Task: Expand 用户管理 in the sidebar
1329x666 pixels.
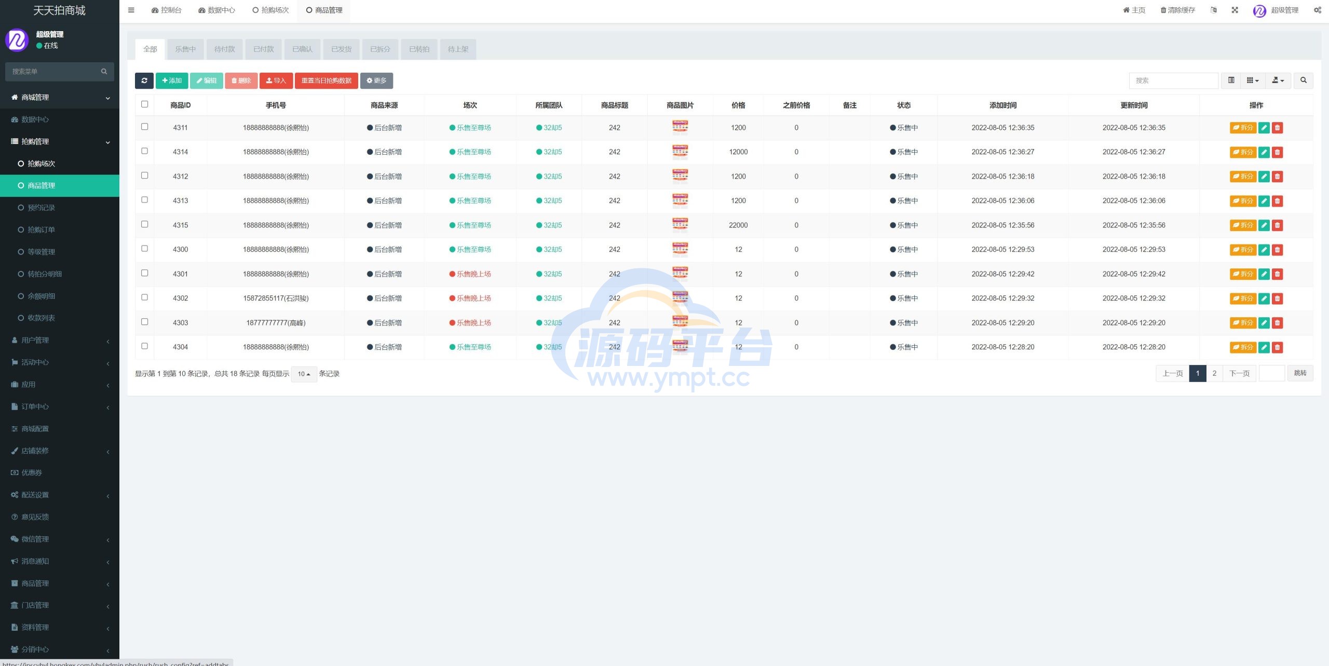Action: click(60, 340)
